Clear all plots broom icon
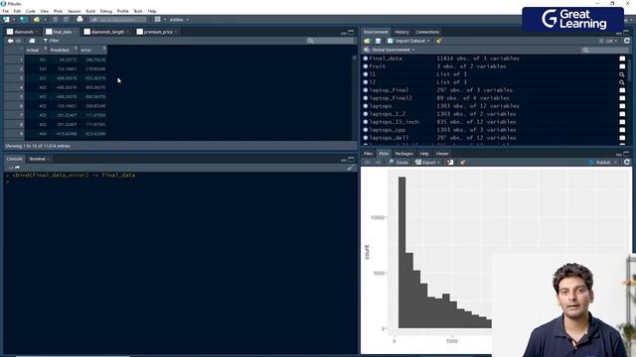 click(x=462, y=163)
